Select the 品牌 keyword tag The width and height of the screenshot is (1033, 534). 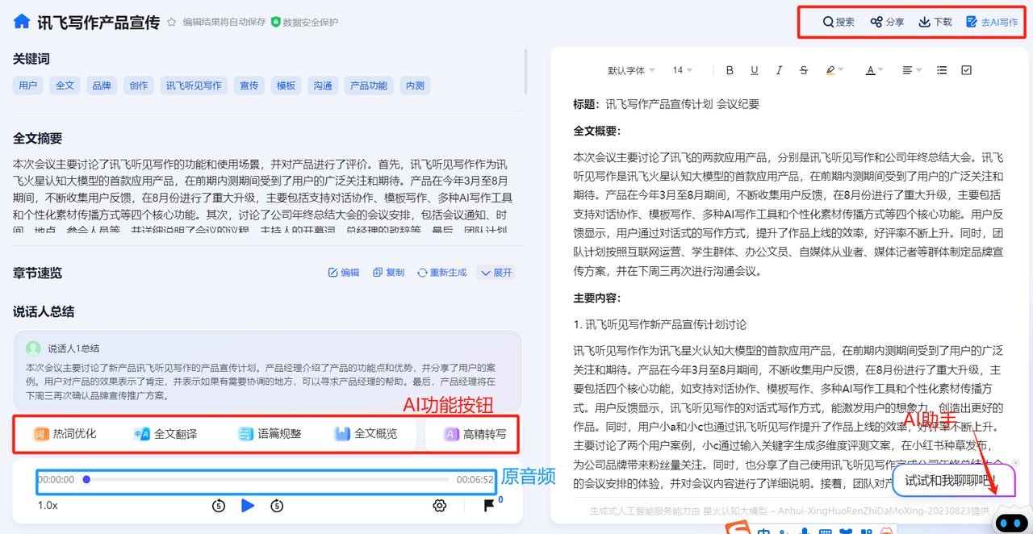point(102,86)
